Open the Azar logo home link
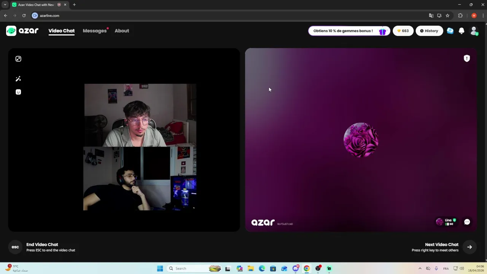 click(x=22, y=31)
